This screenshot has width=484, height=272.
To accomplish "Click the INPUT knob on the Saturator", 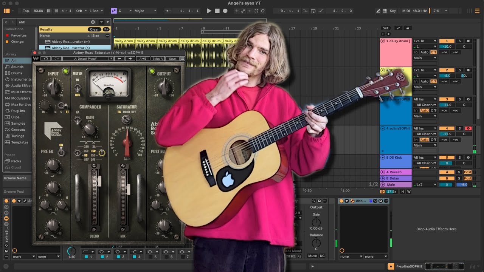I will [53, 87].
